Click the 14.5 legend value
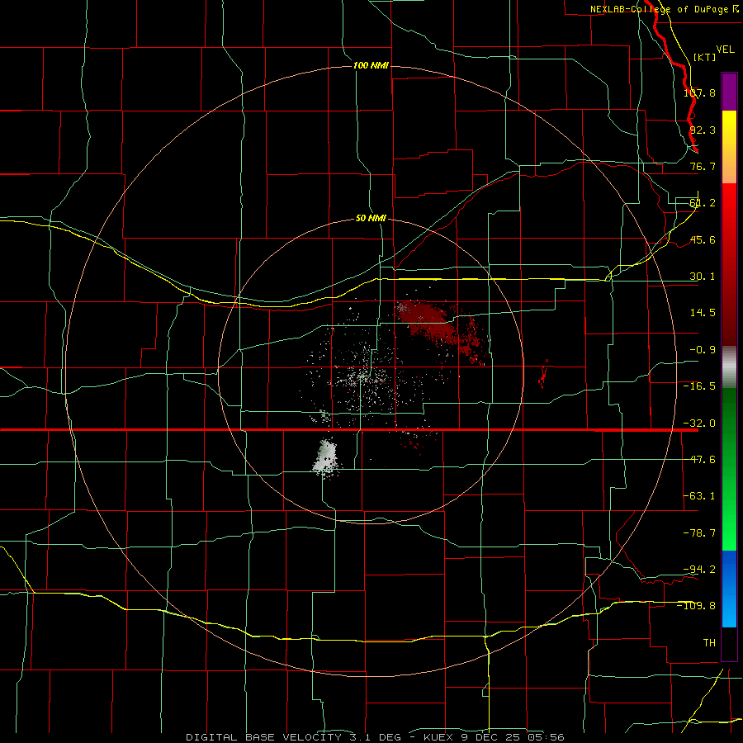The height and width of the screenshot is (743, 743). click(x=703, y=313)
